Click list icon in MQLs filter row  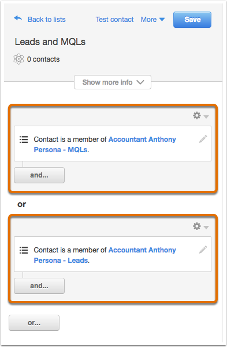24,139
